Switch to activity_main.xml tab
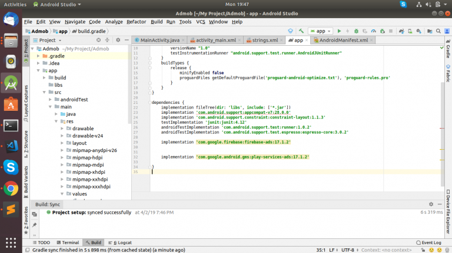452x253 pixels. [215, 41]
